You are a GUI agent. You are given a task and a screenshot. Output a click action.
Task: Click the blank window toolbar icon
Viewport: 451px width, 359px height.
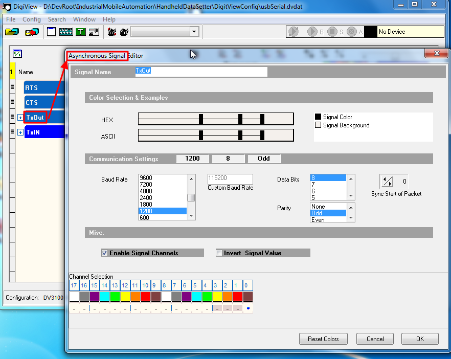pos(51,32)
